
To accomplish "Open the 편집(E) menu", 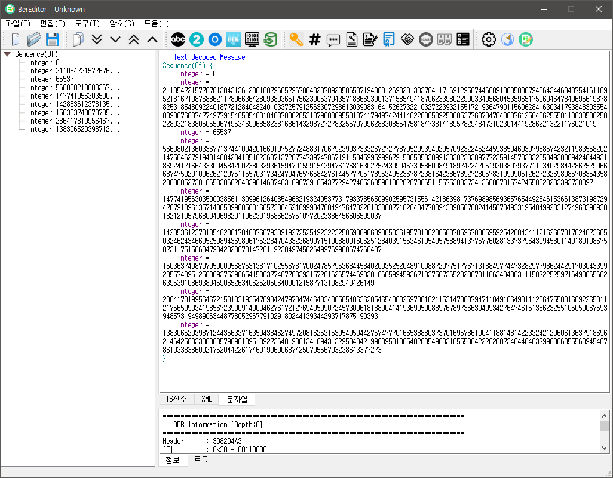I will pos(53,23).
